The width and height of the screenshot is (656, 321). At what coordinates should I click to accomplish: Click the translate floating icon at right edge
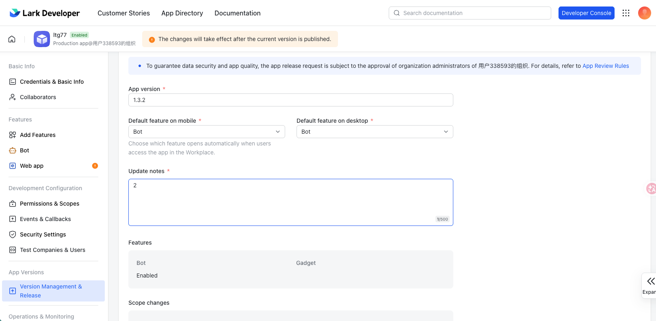click(x=651, y=189)
